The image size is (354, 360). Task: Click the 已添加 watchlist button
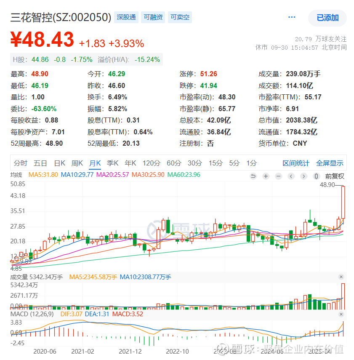(x=327, y=18)
